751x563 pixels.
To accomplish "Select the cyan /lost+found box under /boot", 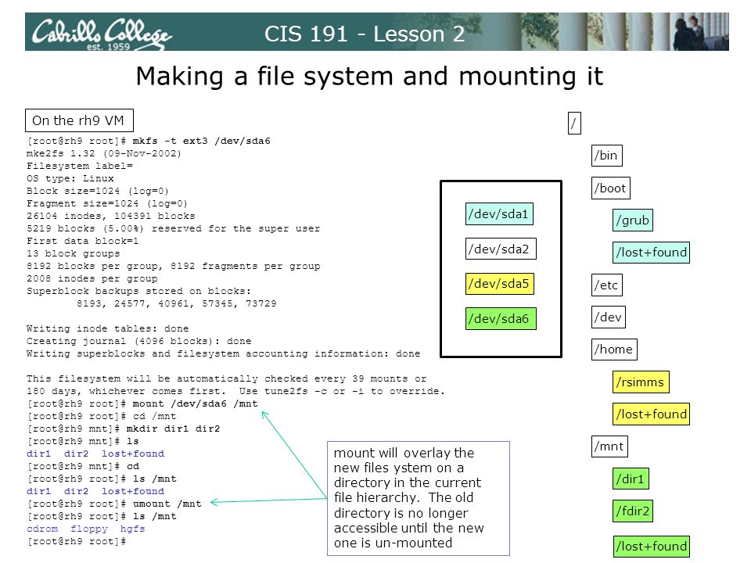I will pyautogui.click(x=652, y=253).
